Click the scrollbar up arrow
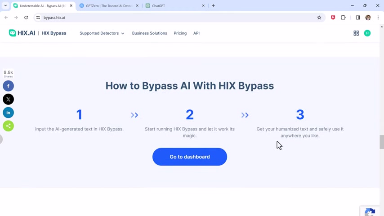This screenshot has height=216, width=384. (x=382, y=27)
